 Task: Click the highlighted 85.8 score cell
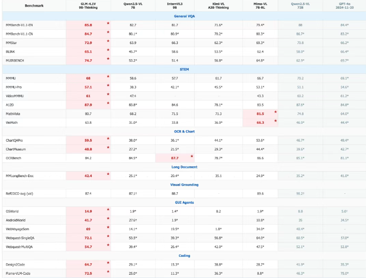point(88,25)
